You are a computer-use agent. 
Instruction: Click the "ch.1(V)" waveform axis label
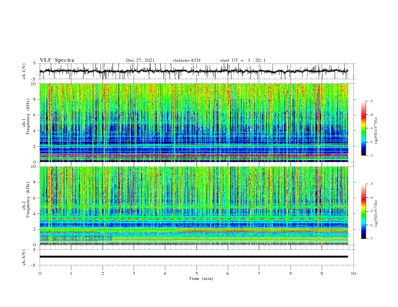(x=24, y=71)
